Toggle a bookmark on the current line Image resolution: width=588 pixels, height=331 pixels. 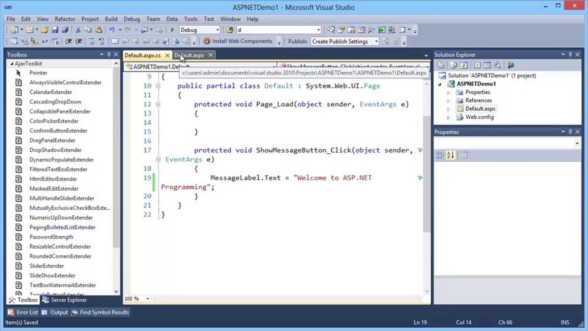115,41
